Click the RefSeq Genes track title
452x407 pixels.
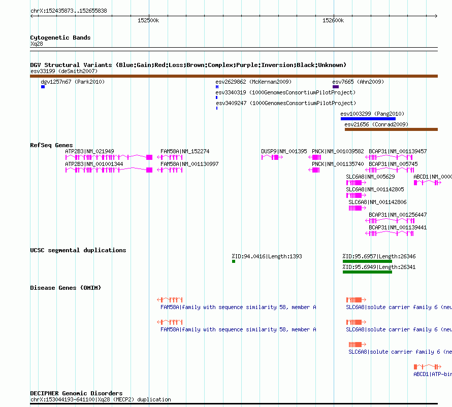(51, 145)
